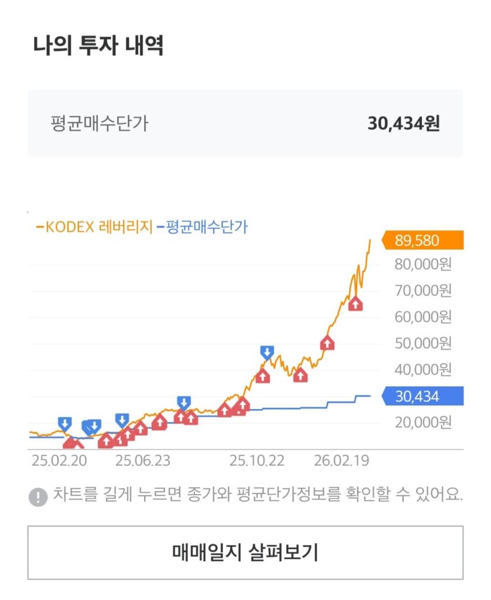Viewport: 491px width, 600px height.
Task: Click the red buy marker below the 26.02.19 peak
Action: click(x=356, y=304)
